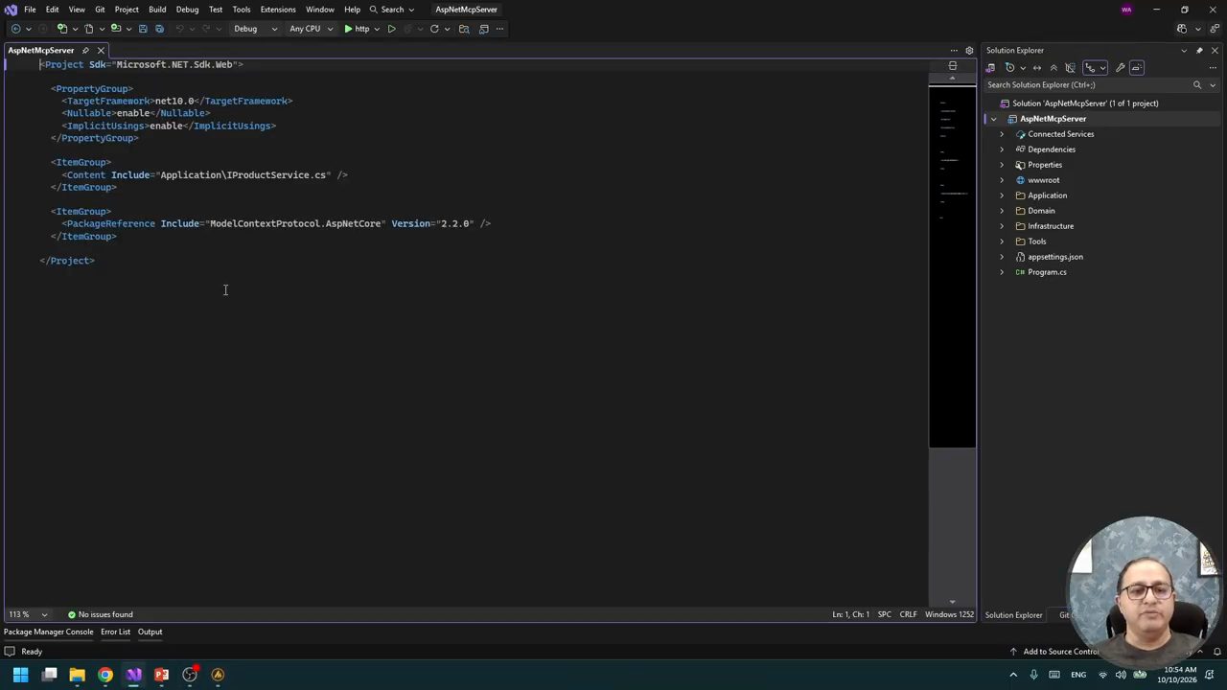Expand the Tools folder in Solution Explorer

tap(1002, 241)
